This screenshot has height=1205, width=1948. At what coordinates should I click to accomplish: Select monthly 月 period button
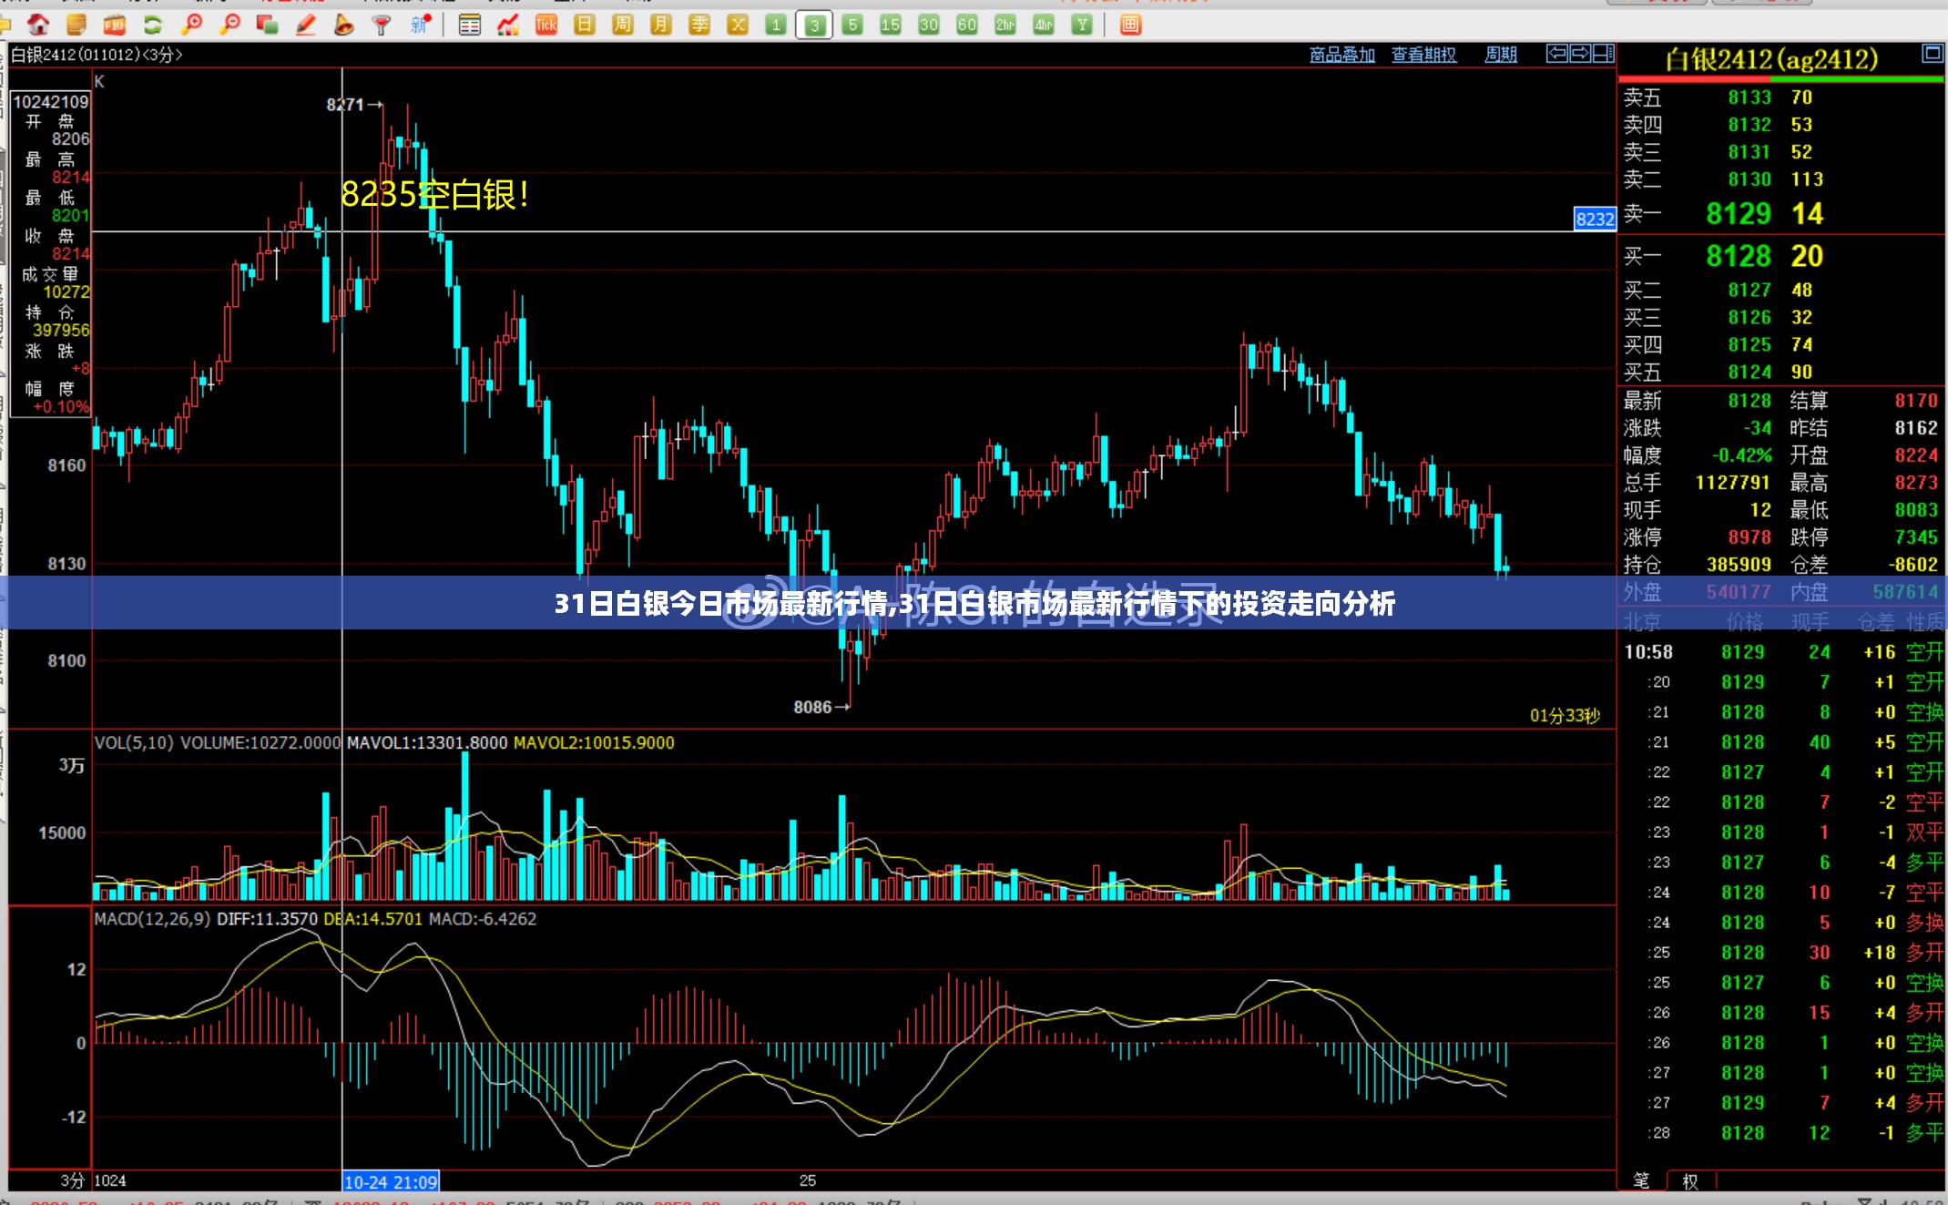pyautogui.click(x=661, y=25)
